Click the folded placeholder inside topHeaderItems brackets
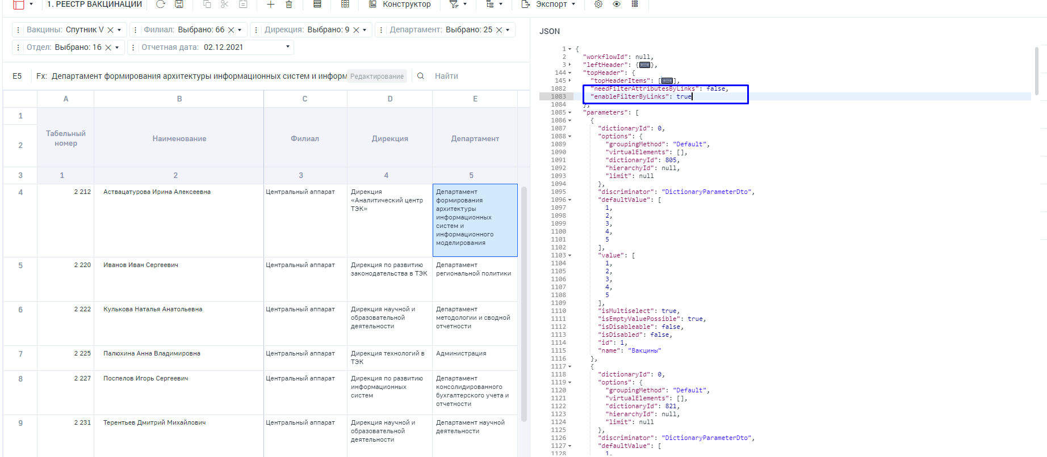 (x=667, y=81)
